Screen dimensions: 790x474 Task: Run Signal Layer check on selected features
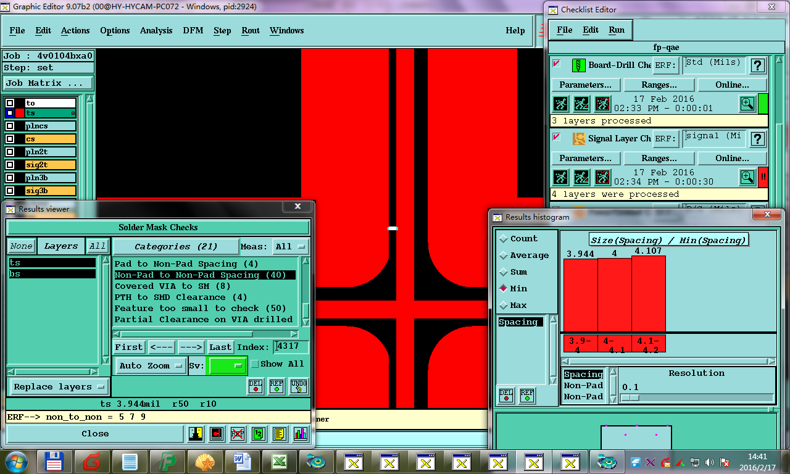581,177
